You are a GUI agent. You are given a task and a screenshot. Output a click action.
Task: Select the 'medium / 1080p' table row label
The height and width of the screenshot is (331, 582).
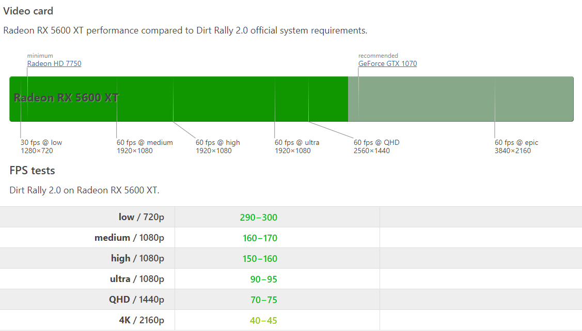(x=129, y=238)
